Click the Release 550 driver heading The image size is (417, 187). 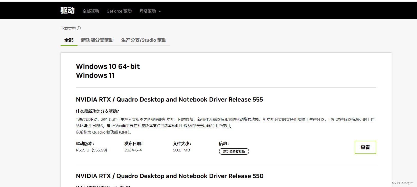pyautogui.click(x=170, y=176)
